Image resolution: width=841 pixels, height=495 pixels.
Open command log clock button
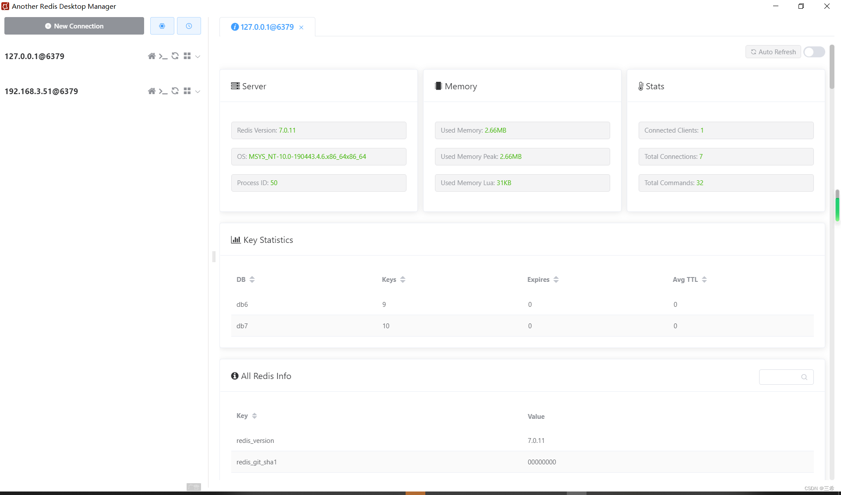pyautogui.click(x=189, y=26)
